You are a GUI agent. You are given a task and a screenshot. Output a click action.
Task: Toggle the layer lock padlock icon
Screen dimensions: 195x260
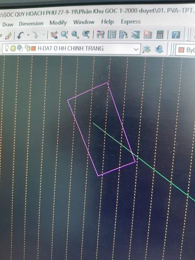28,48
